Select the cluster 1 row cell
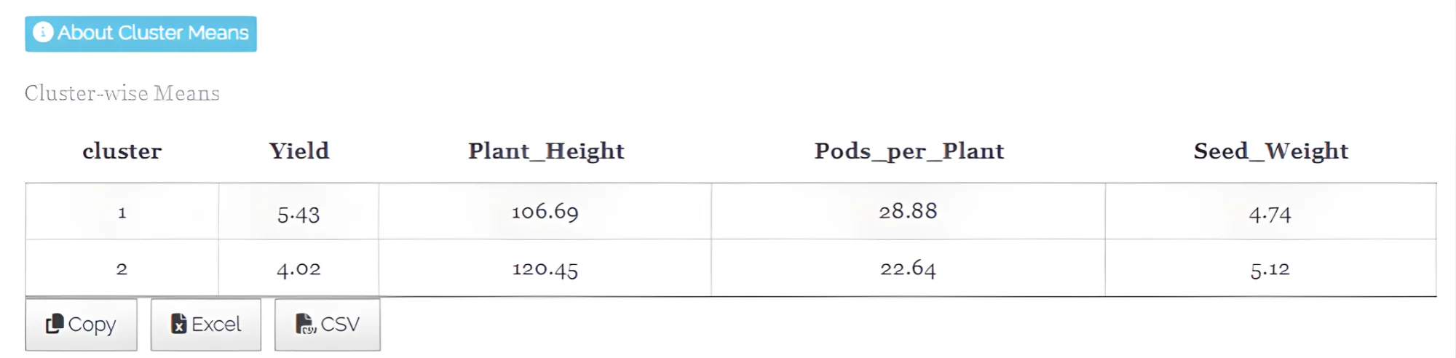The height and width of the screenshot is (358, 1456). click(x=122, y=212)
